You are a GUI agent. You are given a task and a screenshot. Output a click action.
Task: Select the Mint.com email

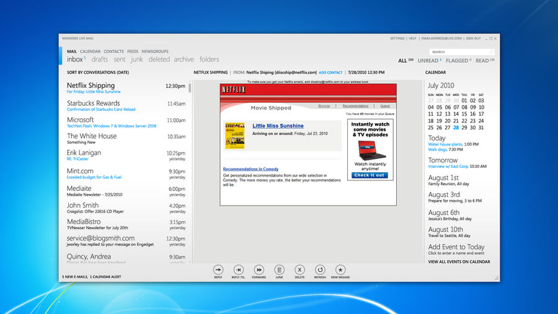coord(126,173)
